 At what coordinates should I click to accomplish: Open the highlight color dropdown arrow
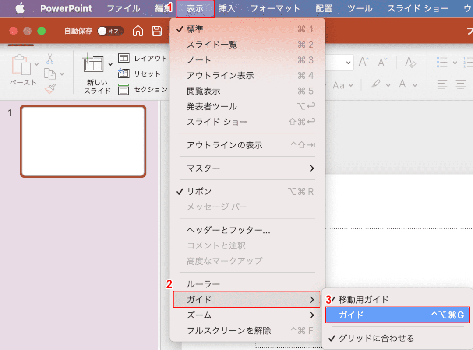(388, 85)
